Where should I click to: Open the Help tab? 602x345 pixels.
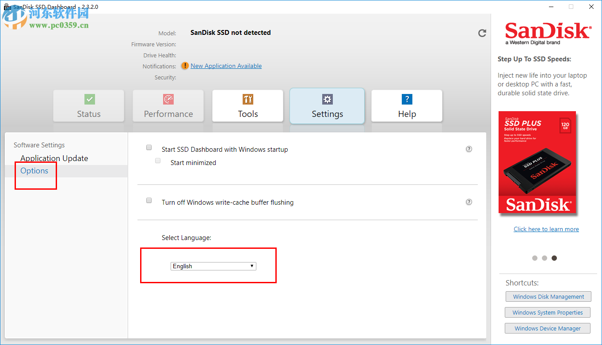(x=407, y=106)
